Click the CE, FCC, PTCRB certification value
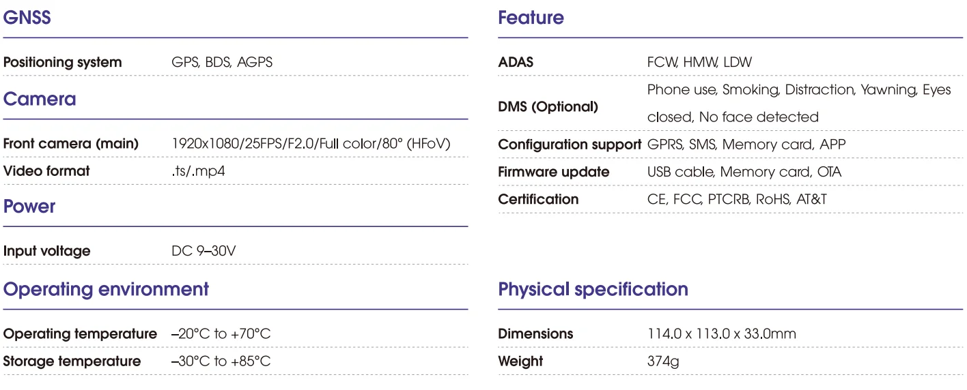Screen dimensions: 967x390 tap(737, 199)
